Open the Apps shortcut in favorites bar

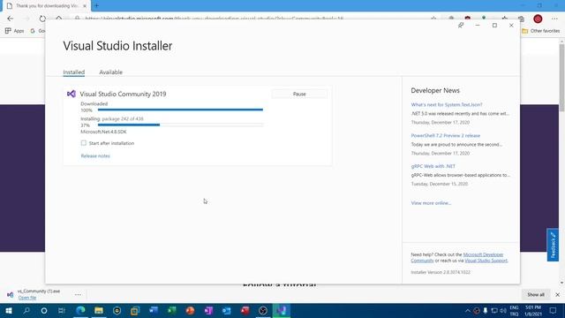[x=14, y=31]
